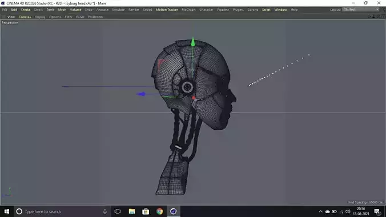Image resolution: width=386 pixels, height=217 pixels.
Task: Open the viewport Display menu
Action: tap(40, 17)
